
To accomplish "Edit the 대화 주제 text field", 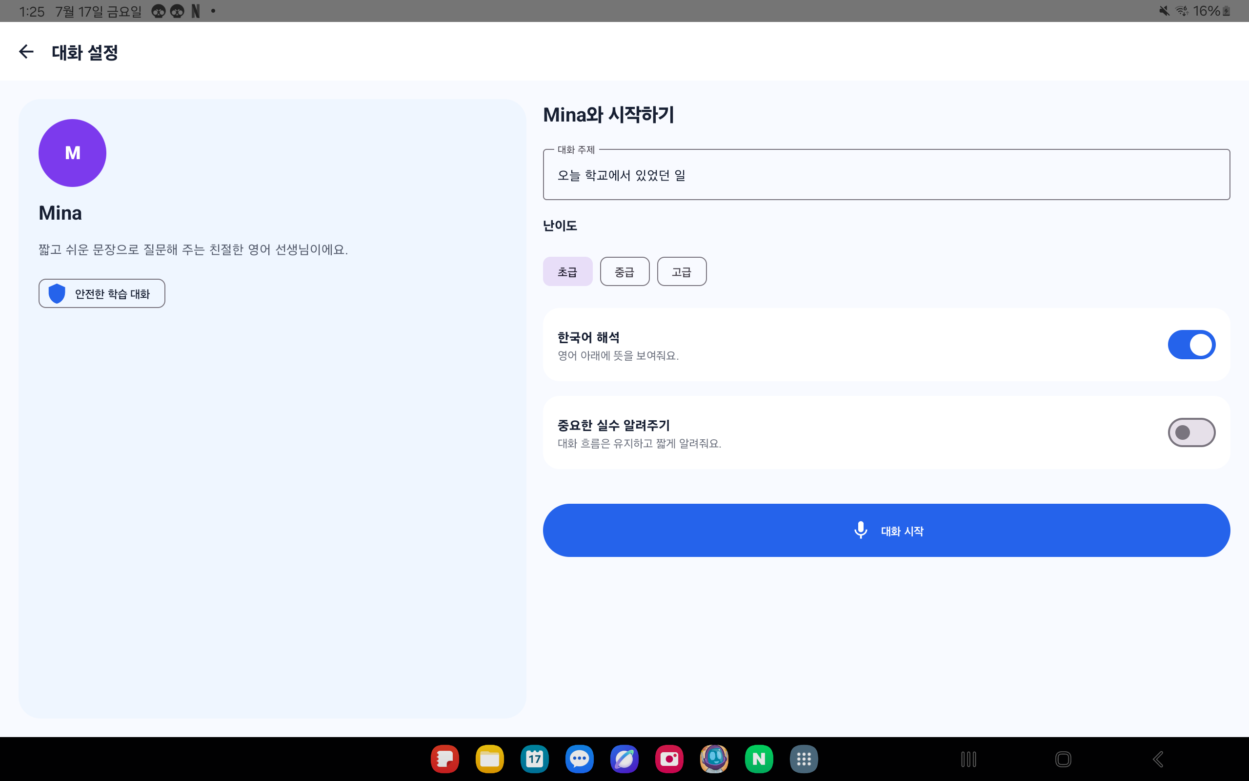I will point(886,175).
